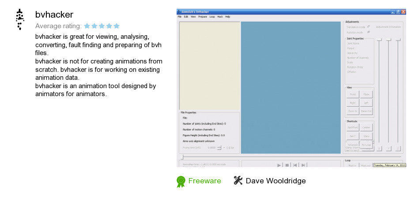Click the 'Rotation Order' joint property label
This screenshot has height=201, width=415.
pos(355,67)
